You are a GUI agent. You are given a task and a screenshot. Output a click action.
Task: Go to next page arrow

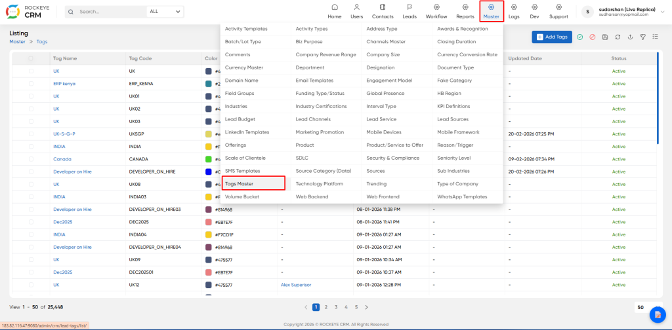pos(366,307)
